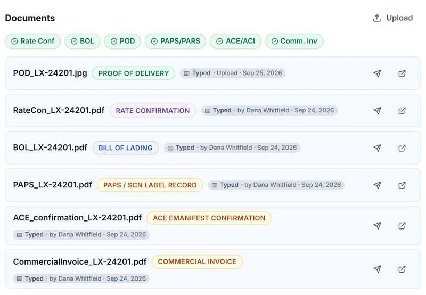This screenshot has width=426, height=295.
Task: Send PAPS_LX-24201.pdf via paper plane icon
Action: (377, 185)
